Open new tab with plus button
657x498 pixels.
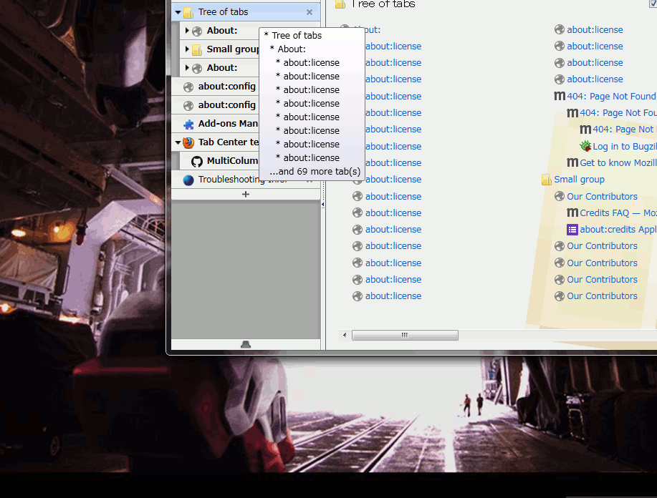pos(246,194)
